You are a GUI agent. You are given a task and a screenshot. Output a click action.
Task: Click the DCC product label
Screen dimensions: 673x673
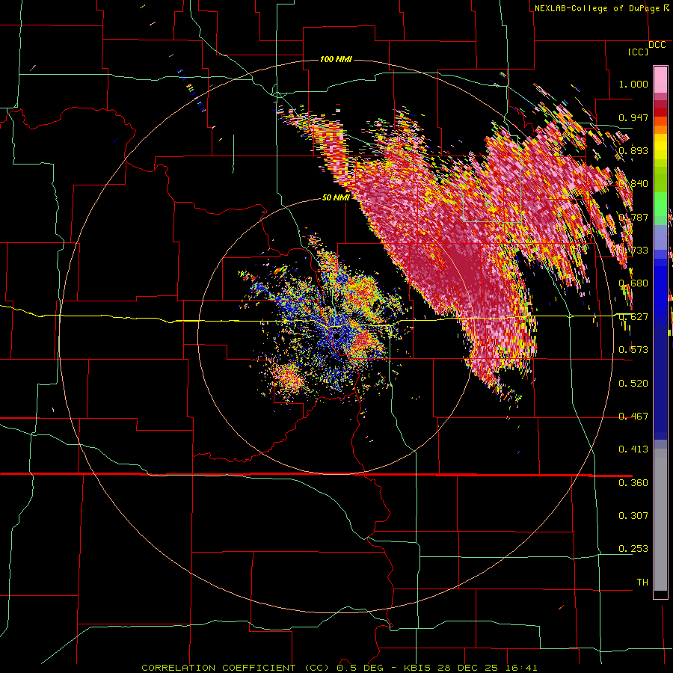click(x=657, y=45)
